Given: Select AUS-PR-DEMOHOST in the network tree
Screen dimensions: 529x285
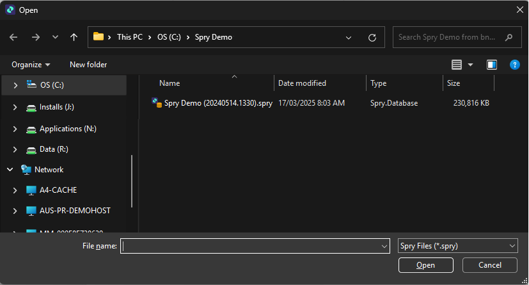Looking at the screenshot, I should tap(74, 211).
